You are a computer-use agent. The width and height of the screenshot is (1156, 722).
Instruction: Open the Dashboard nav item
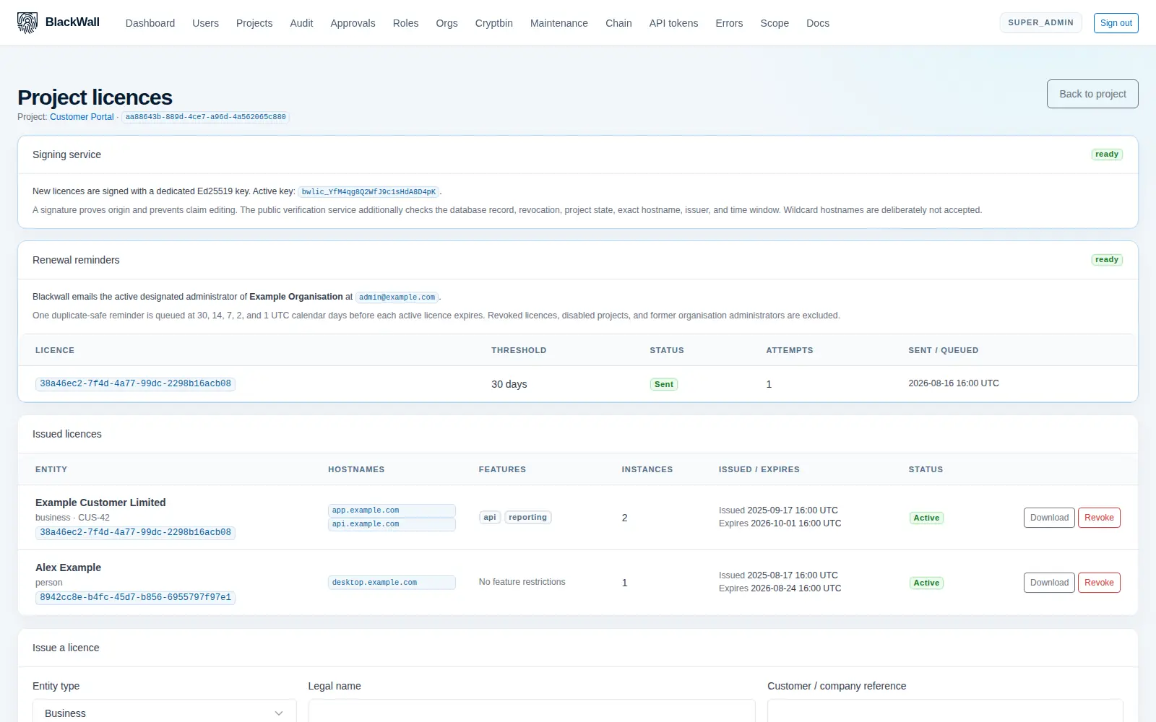150,23
